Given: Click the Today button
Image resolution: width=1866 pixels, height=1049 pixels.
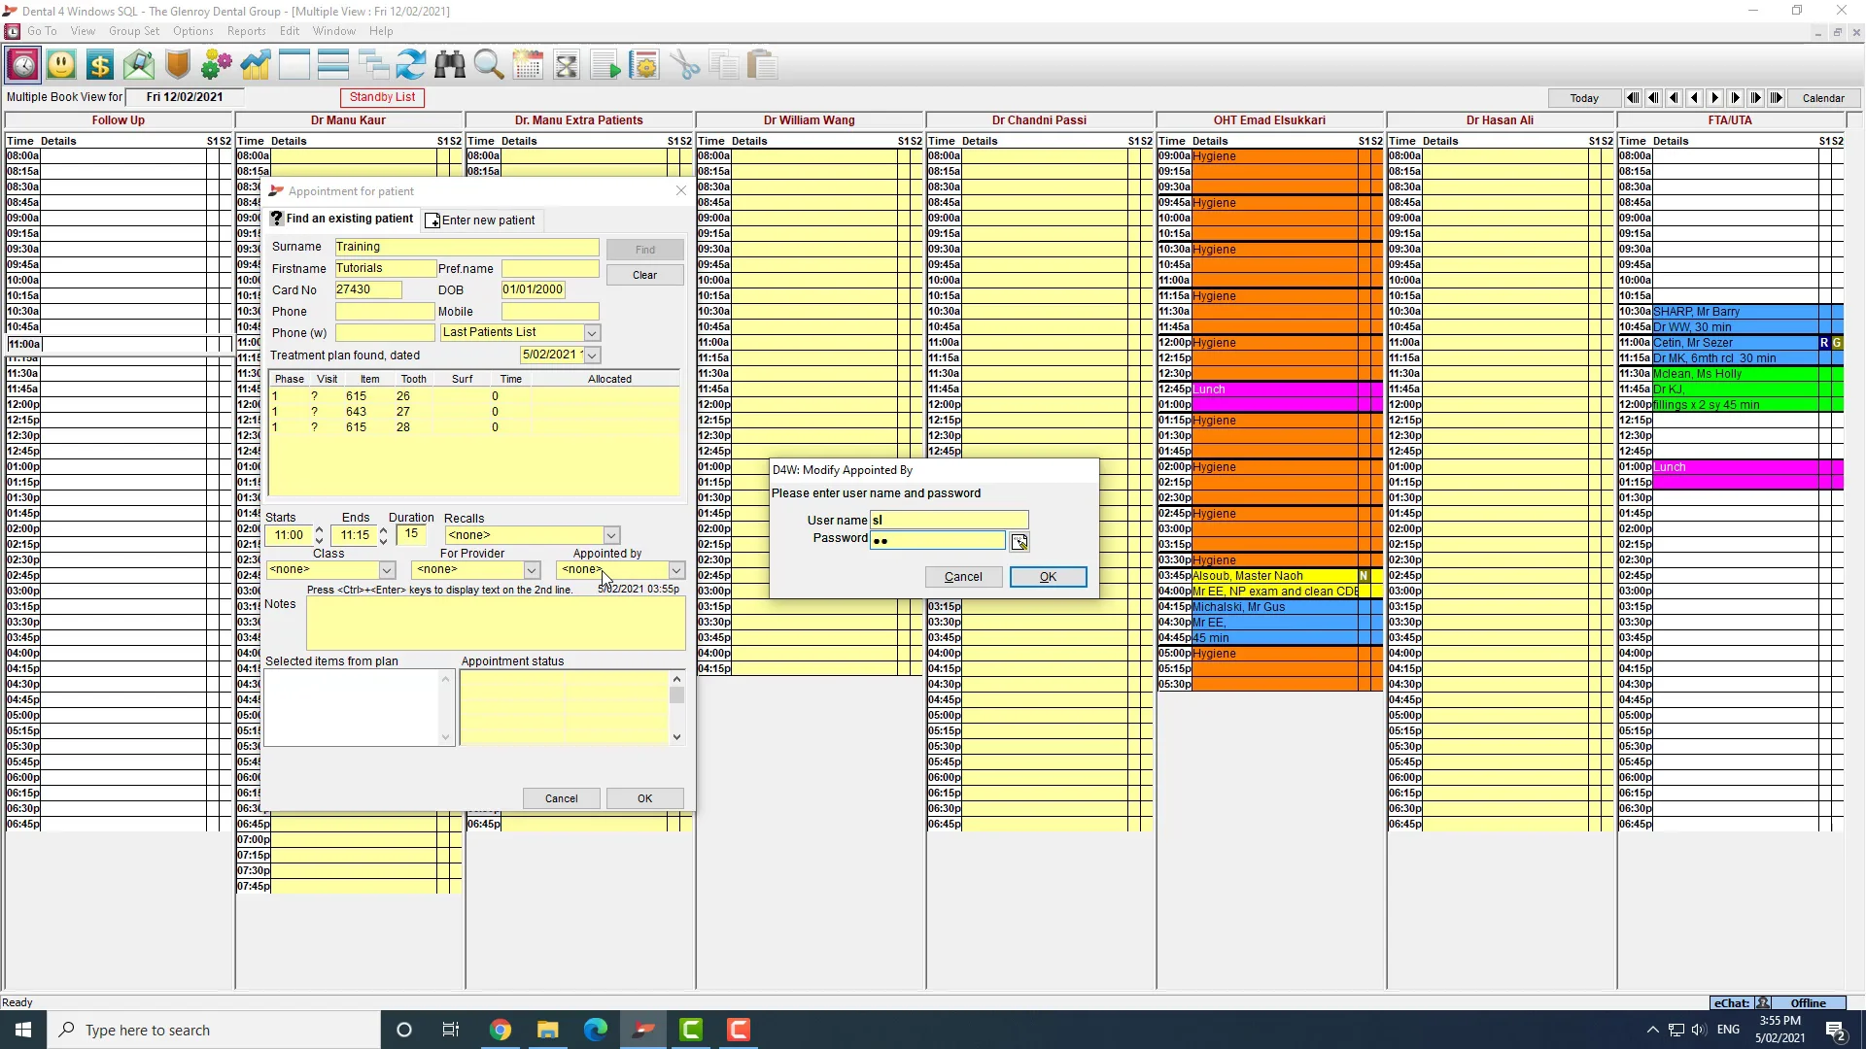Looking at the screenshot, I should tap(1583, 98).
